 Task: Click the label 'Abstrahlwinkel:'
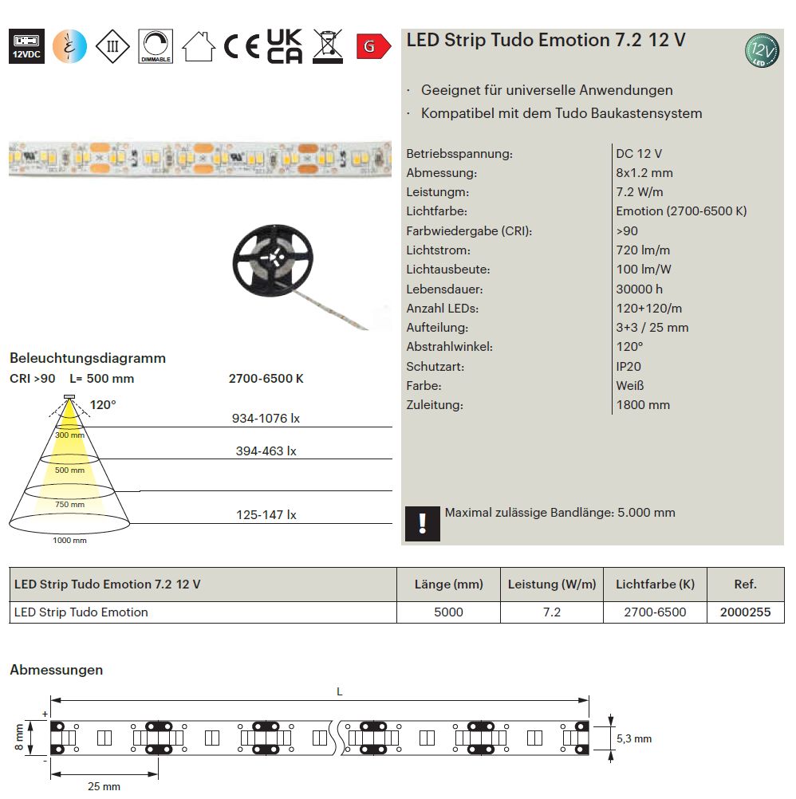point(450,347)
